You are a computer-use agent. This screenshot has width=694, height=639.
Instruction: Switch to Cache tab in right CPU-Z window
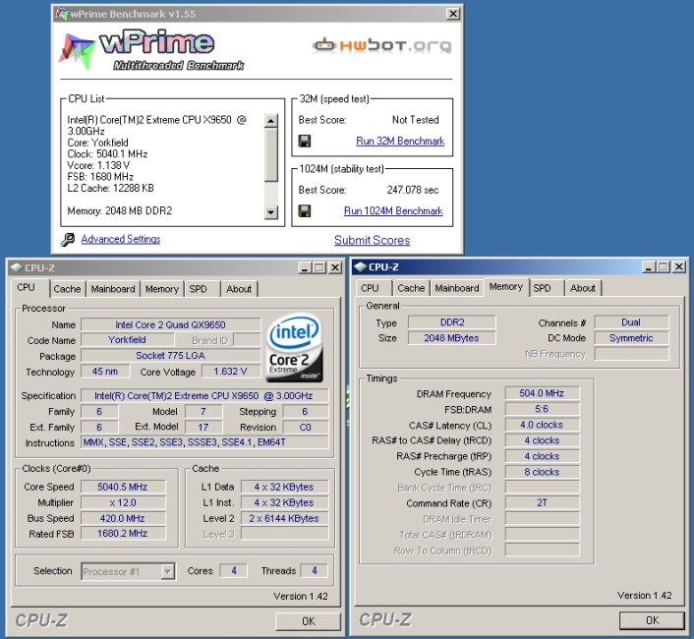(x=411, y=288)
